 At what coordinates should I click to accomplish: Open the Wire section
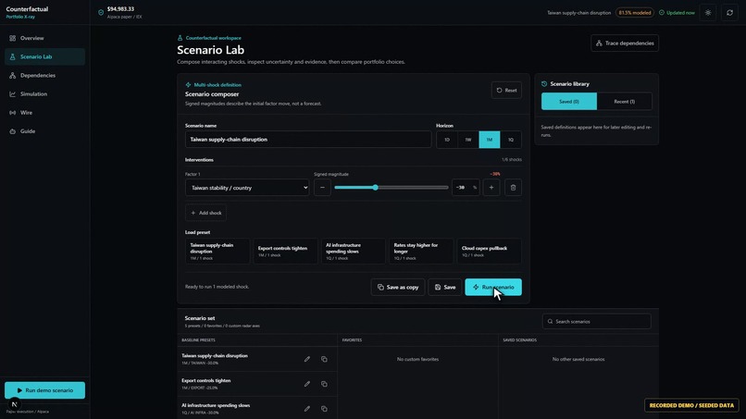click(x=44, y=113)
